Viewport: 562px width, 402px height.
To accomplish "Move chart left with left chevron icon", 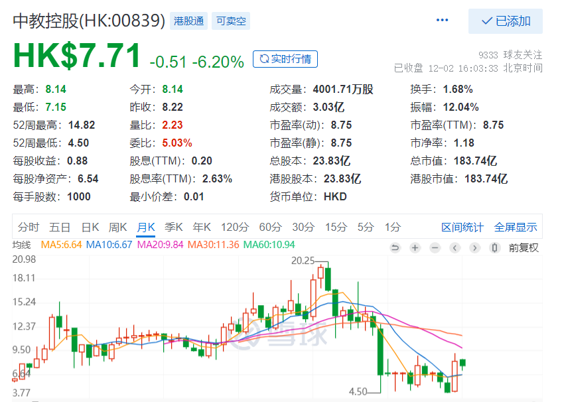I will pos(455,247).
